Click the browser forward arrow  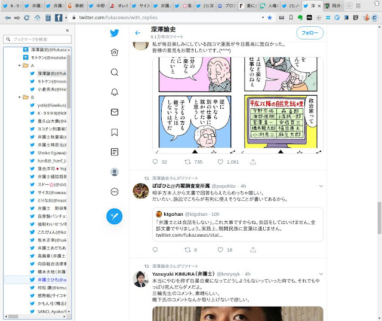pos(17,17)
